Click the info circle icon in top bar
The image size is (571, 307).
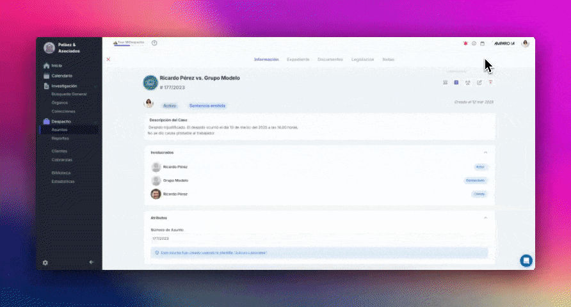474,43
